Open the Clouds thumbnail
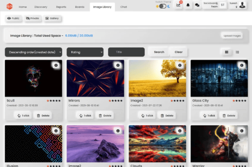Screen dimensions: 252x167 tap(157, 144)
